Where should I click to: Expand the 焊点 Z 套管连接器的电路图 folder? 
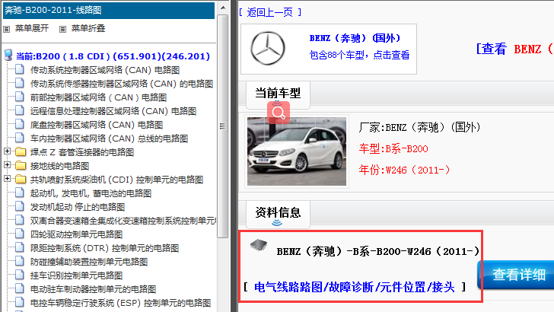point(7,151)
